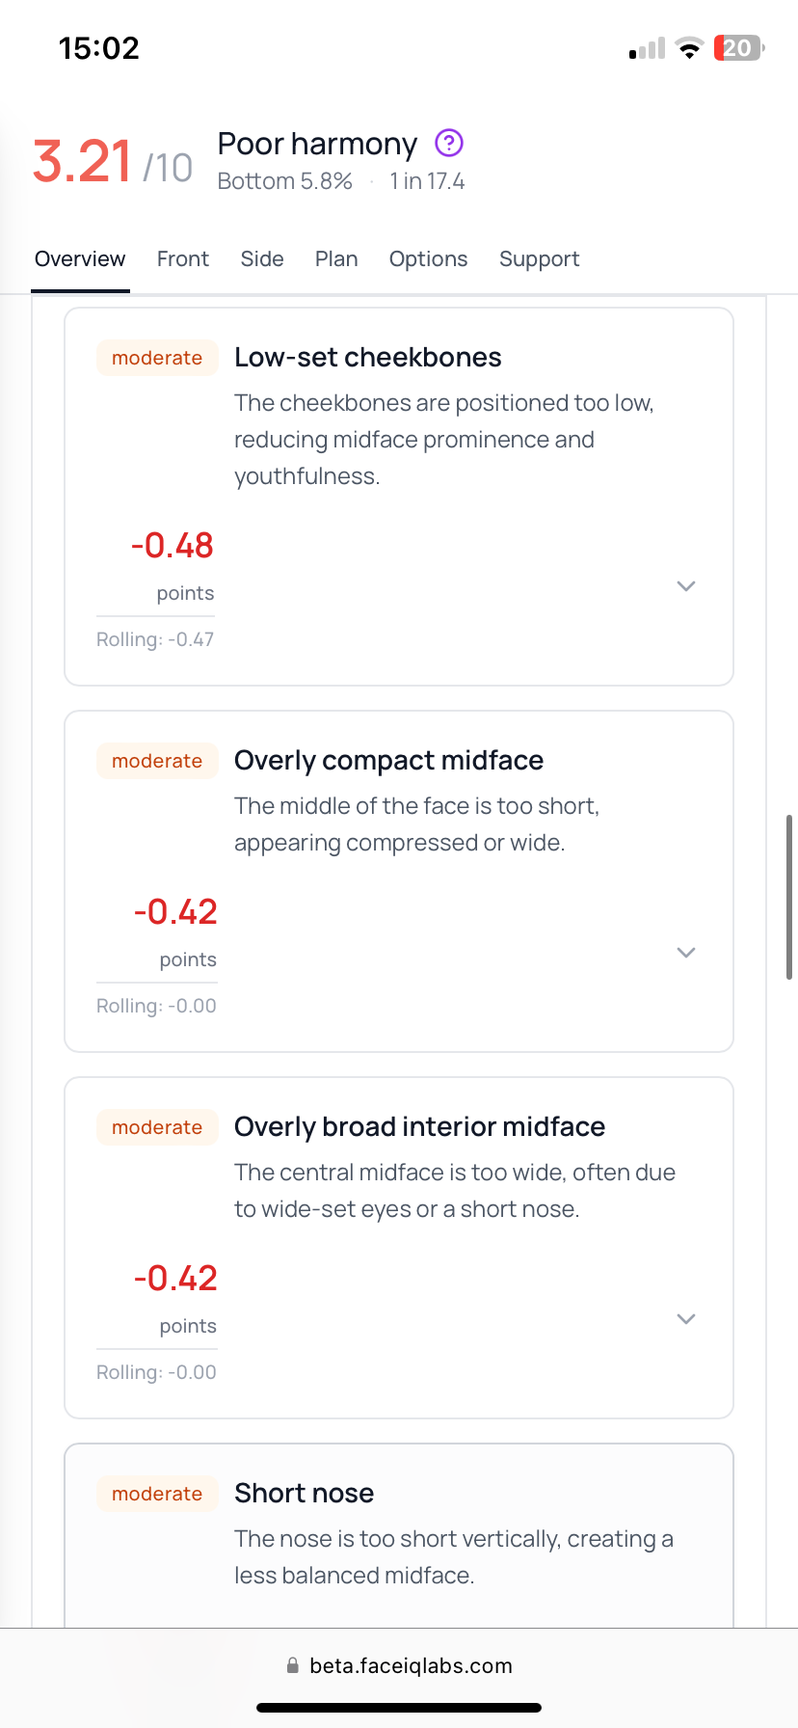Open the Options tab

[428, 259]
